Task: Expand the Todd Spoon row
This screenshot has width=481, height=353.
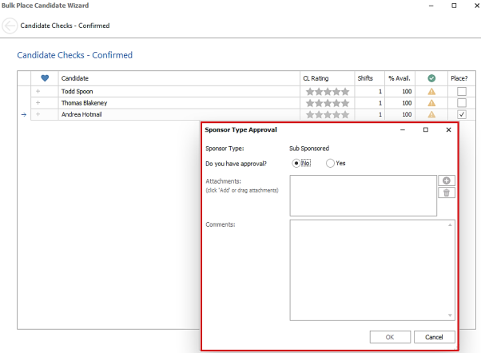Action: point(38,91)
